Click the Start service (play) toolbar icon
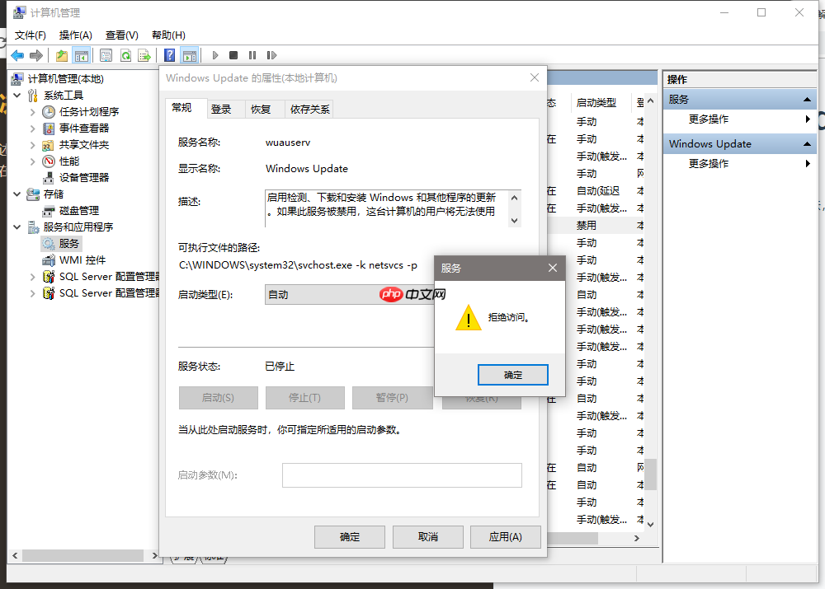Screen dimensions: 825x589 point(214,55)
